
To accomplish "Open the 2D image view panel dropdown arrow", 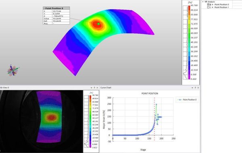I will tap(92, 88).
